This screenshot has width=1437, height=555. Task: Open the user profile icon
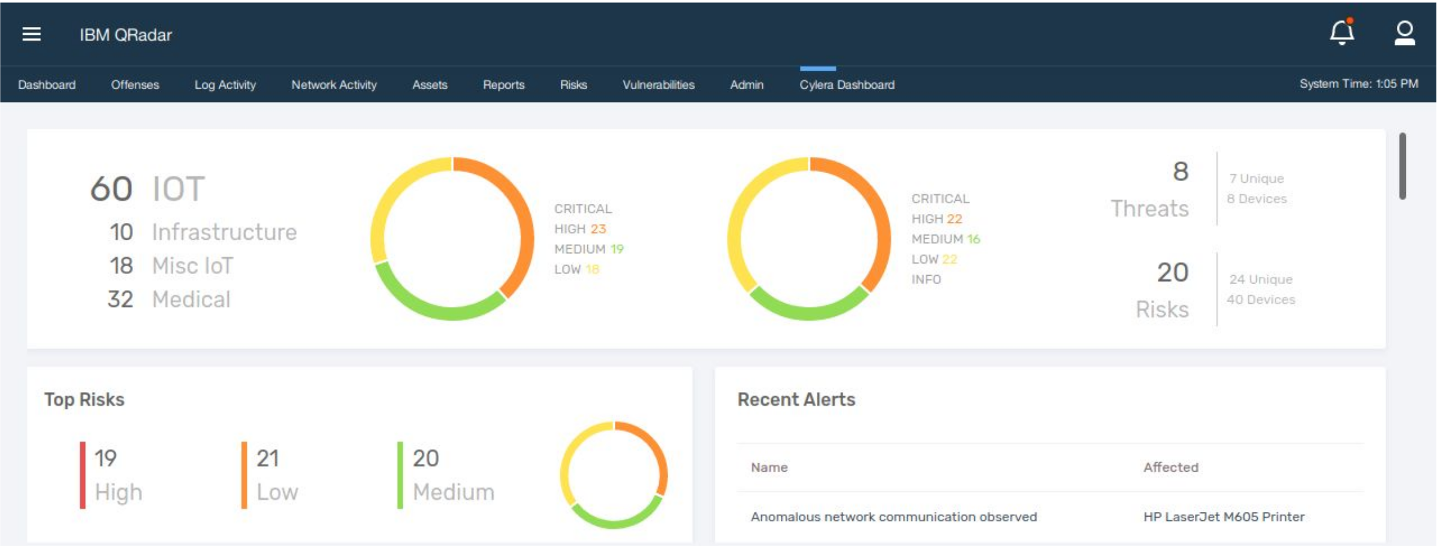1405,33
